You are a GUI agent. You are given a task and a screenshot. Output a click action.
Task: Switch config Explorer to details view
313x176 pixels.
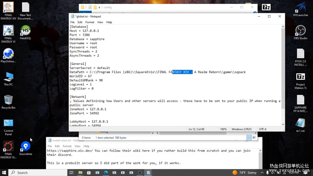tap(249, 137)
